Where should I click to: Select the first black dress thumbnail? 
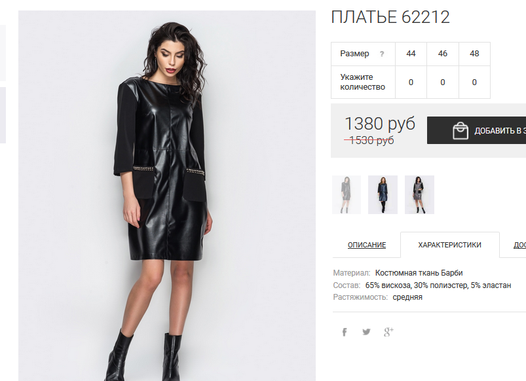pyautogui.click(x=347, y=194)
